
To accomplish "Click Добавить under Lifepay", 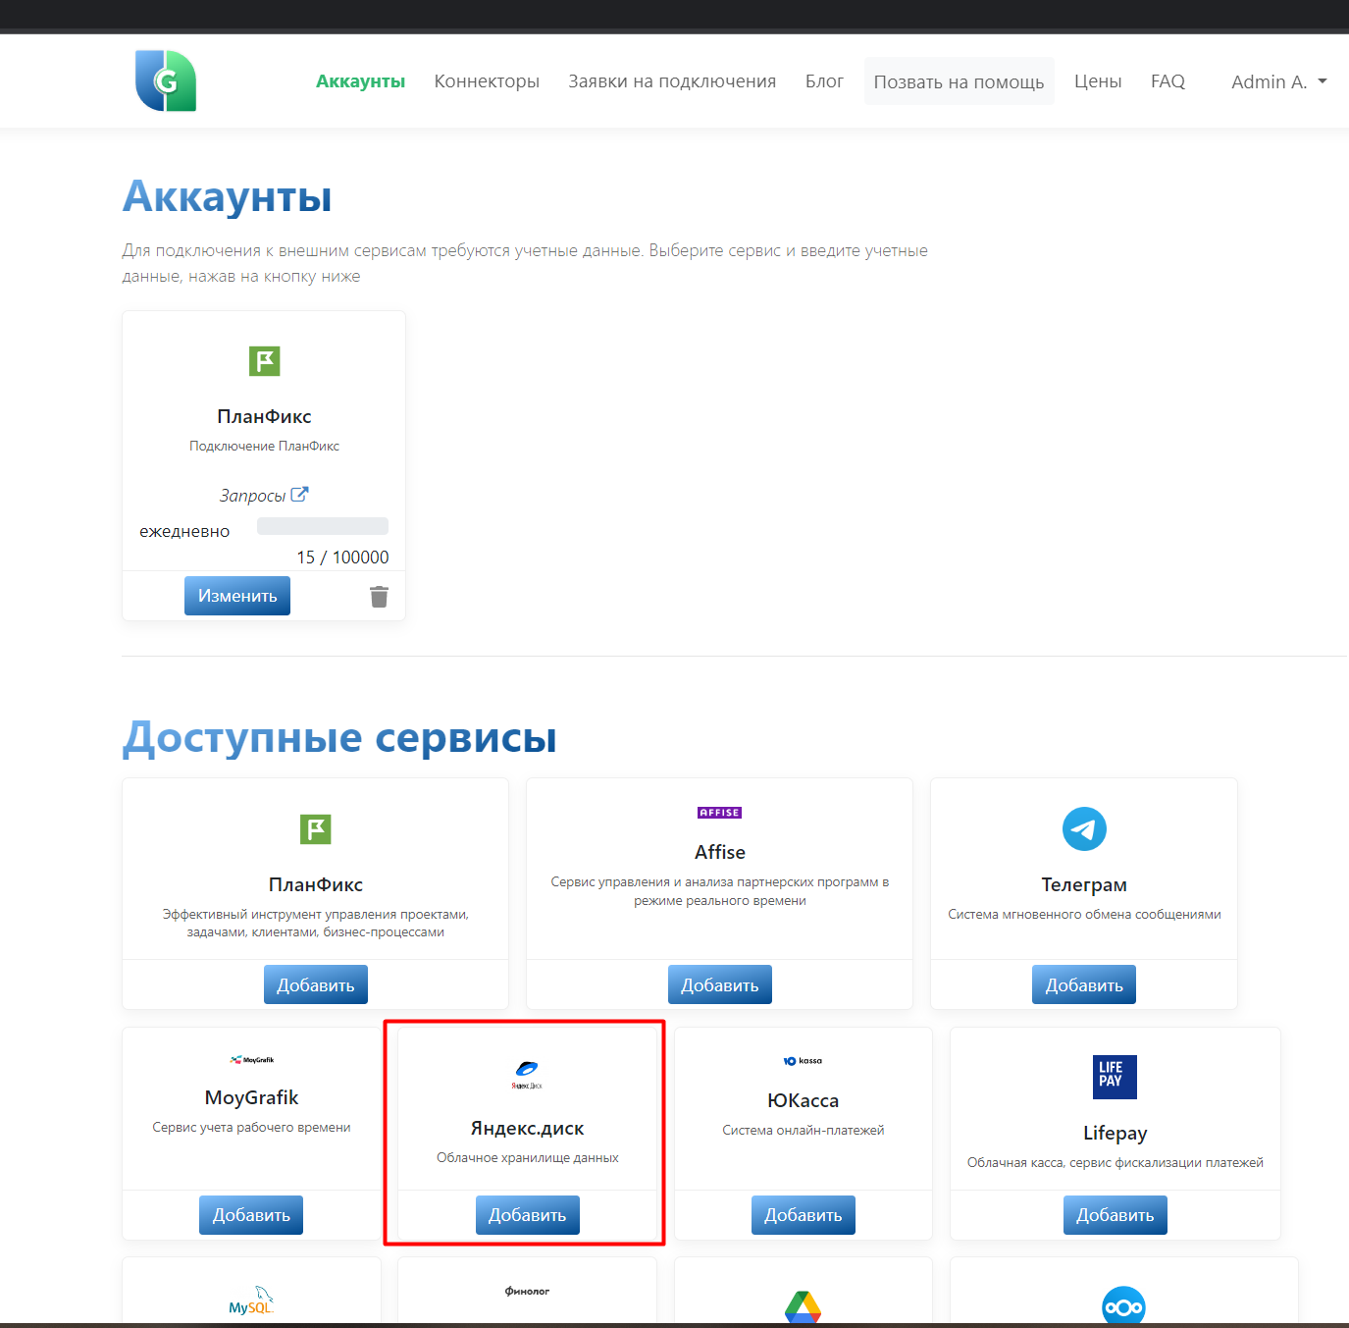I will click(x=1115, y=1215).
